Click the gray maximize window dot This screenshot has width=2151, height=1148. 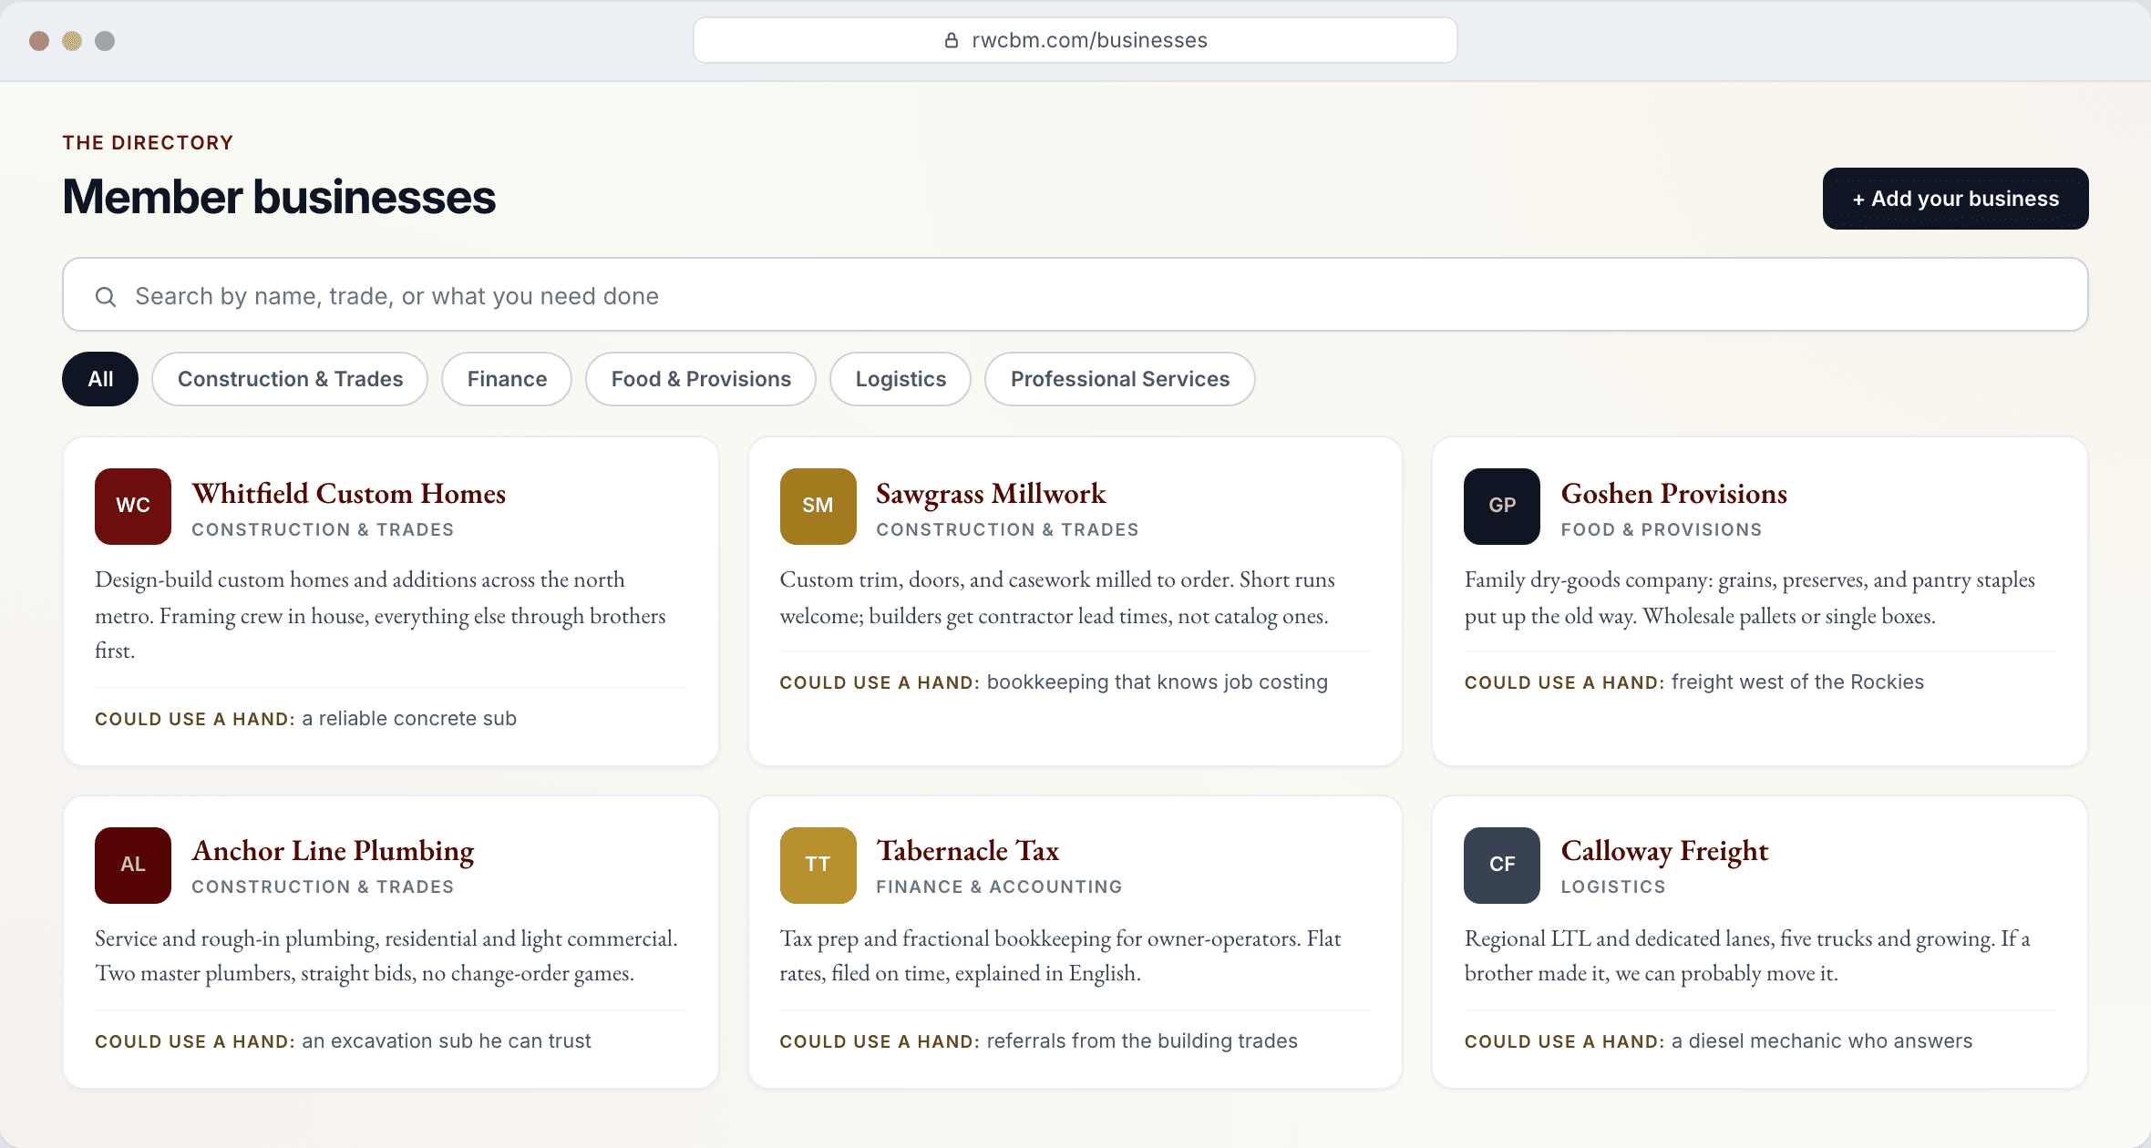coord(105,41)
